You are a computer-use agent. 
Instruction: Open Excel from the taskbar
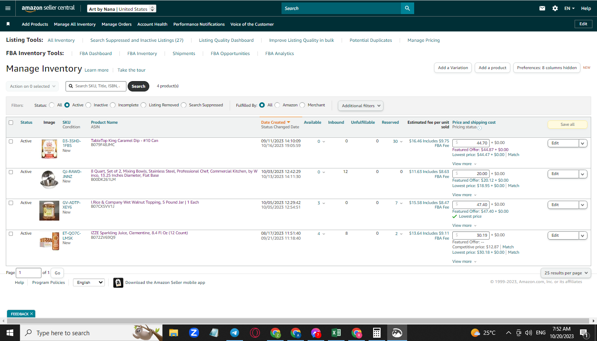coord(336,333)
